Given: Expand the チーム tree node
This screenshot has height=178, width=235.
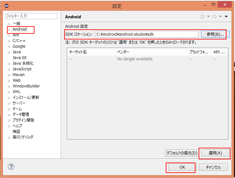Looking at the screenshot, I should click(9, 109).
